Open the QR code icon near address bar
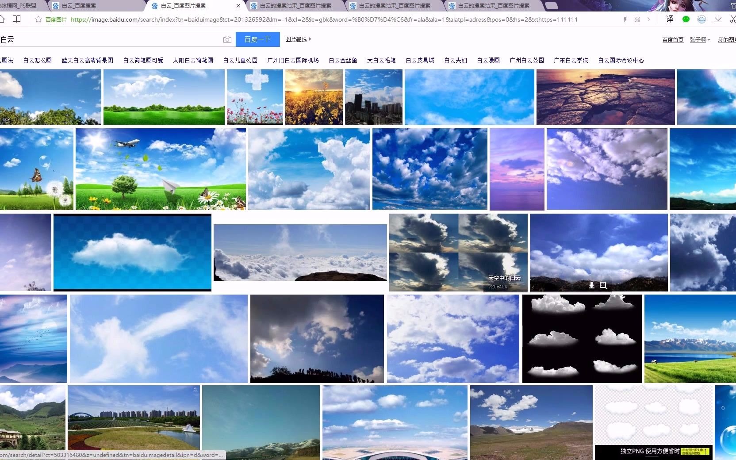Image resolution: width=736 pixels, height=460 pixels. click(x=637, y=19)
